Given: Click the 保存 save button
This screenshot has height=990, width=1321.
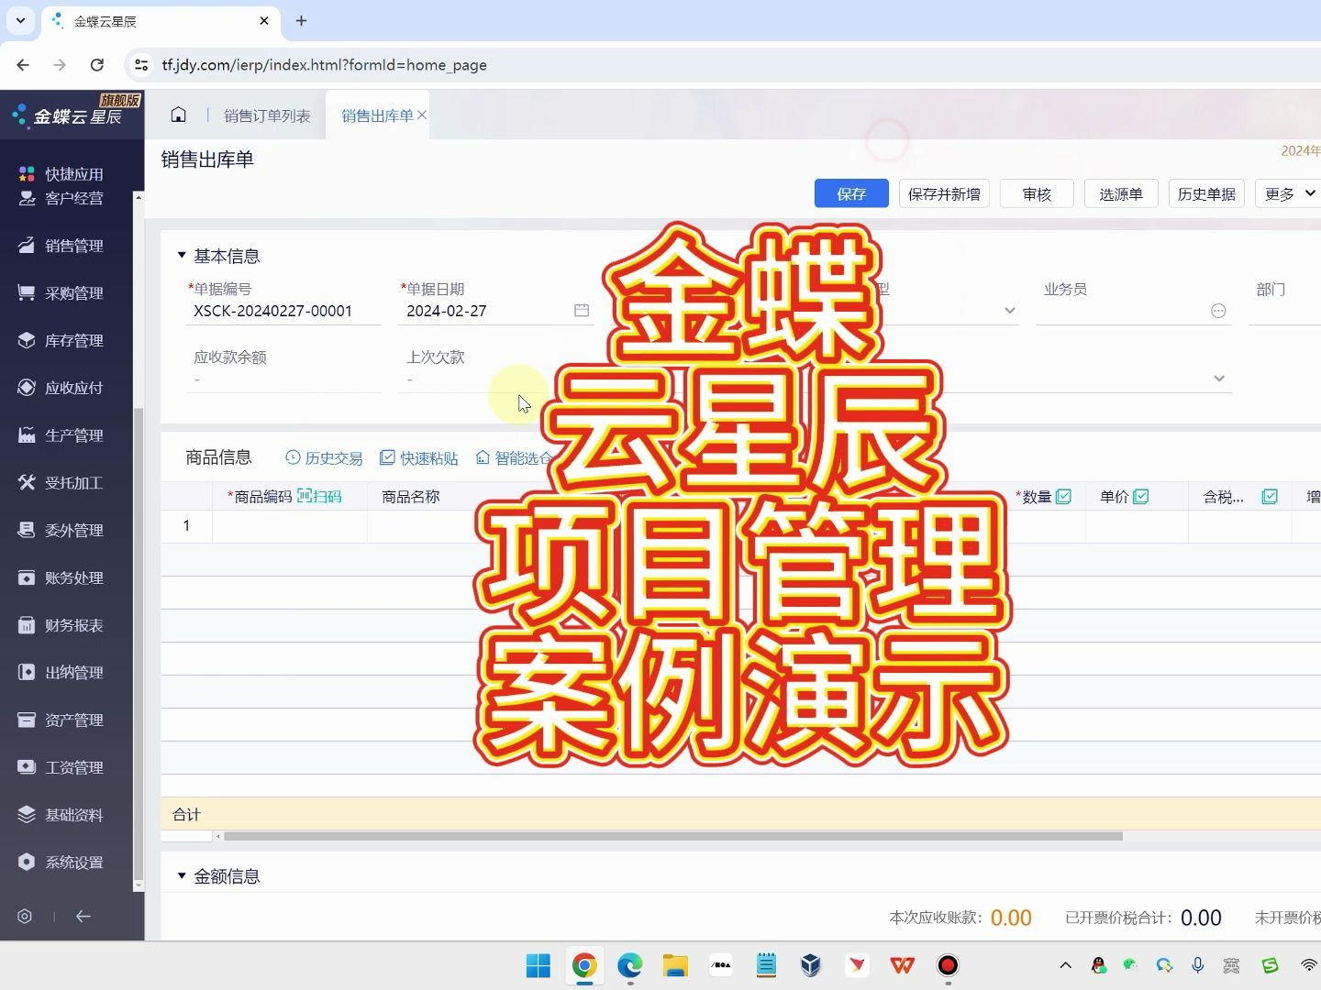Looking at the screenshot, I should click(x=851, y=193).
